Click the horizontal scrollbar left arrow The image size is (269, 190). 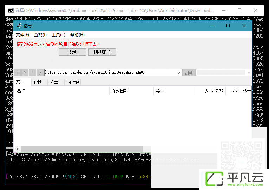coord(18,149)
